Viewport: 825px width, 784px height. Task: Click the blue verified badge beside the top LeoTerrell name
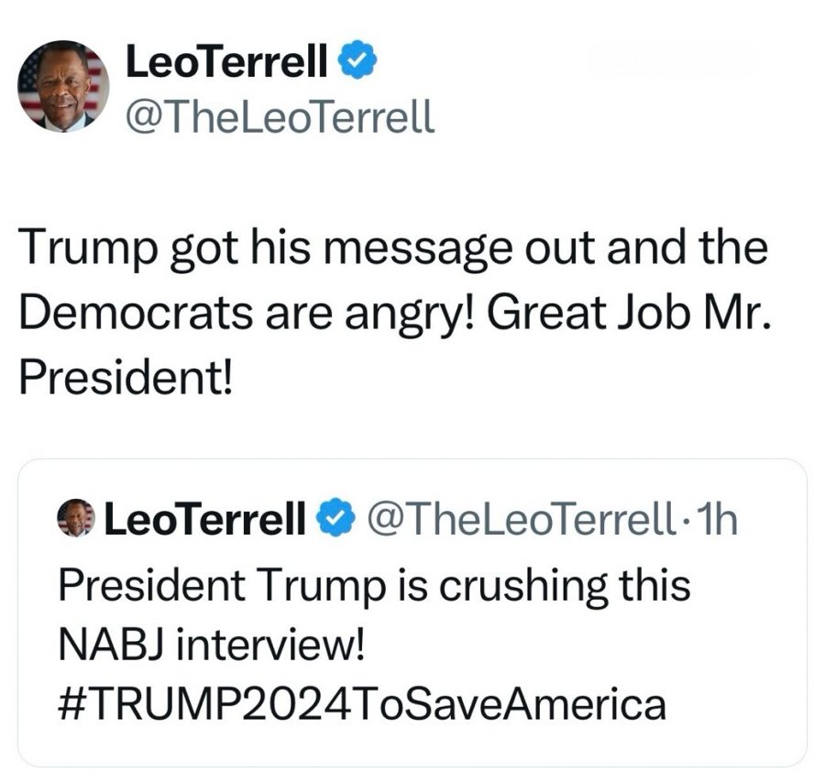coord(355,62)
